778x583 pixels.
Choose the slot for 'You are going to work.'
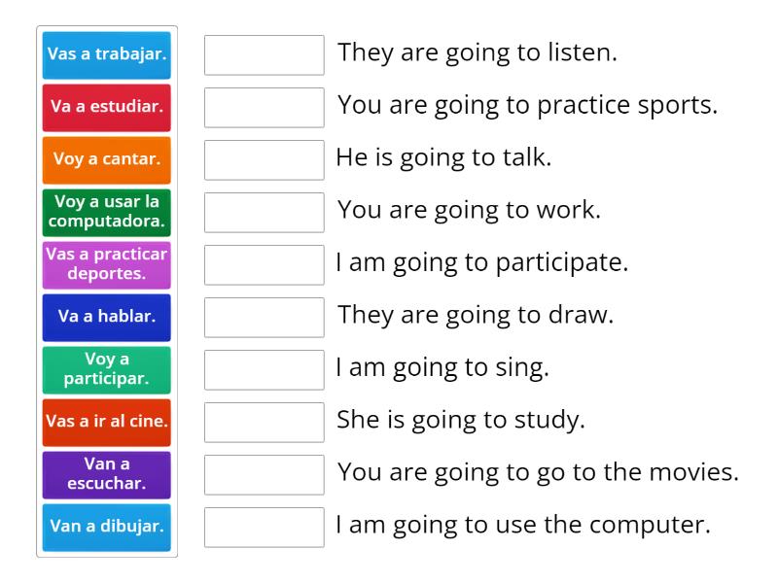click(265, 213)
